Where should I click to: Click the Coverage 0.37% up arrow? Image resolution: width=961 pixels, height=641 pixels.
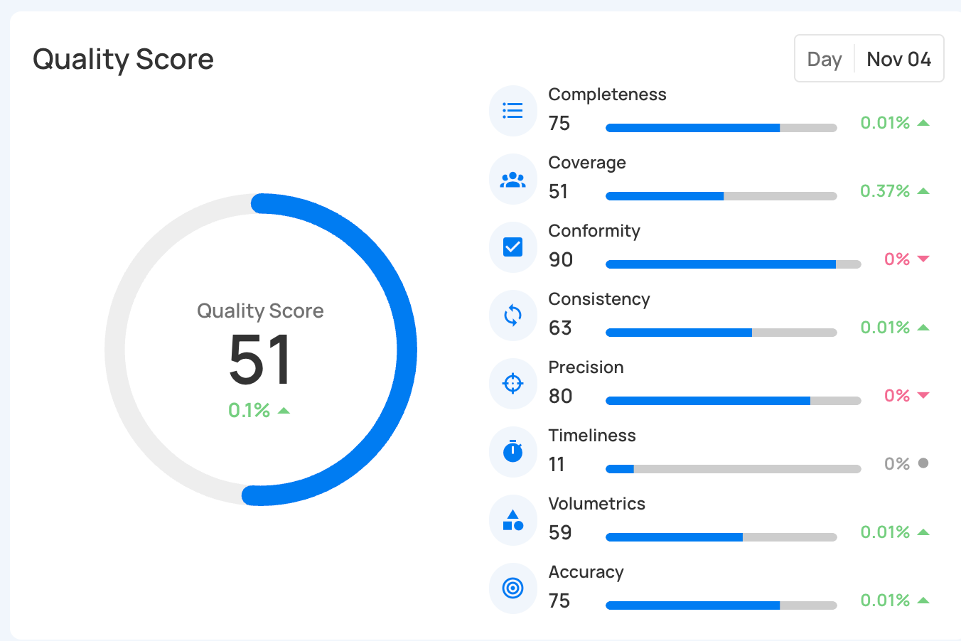(923, 191)
